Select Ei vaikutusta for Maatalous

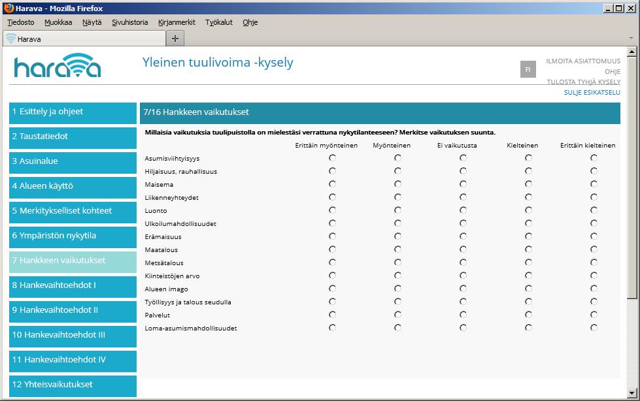[463, 249]
